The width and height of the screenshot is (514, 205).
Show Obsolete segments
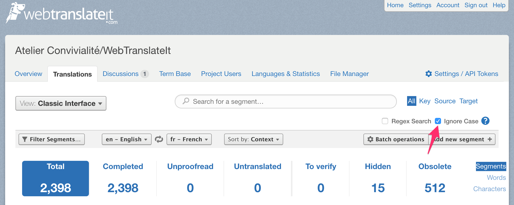click(435, 179)
